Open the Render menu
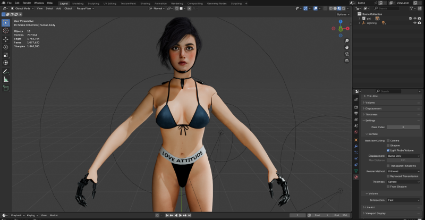Viewport: 425px width, 220px height. pos(27,3)
